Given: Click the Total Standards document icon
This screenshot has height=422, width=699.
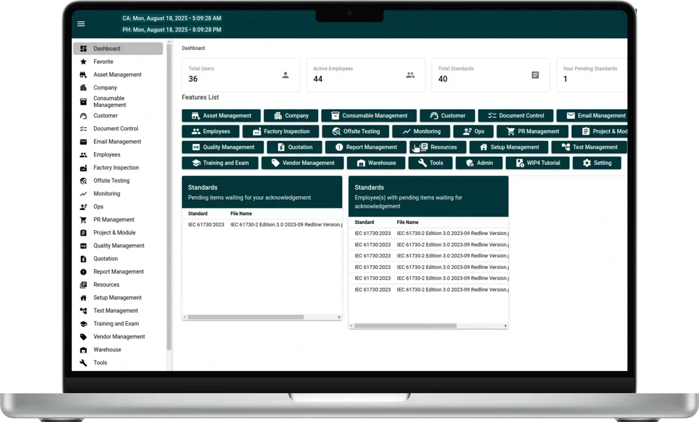Looking at the screenshot, I should [x=535, y=75].
